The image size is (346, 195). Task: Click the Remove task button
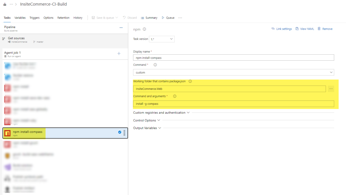pyautogui.click(x=325, y=29)
